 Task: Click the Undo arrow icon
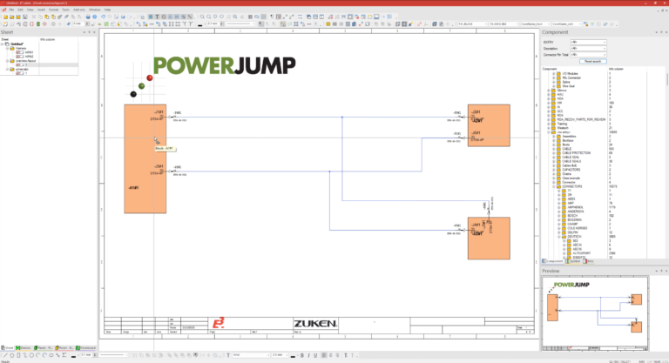[x=104, y=17]
